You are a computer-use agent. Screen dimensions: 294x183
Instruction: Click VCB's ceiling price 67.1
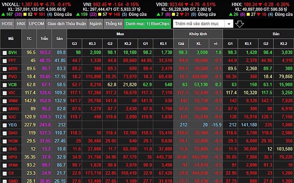point(46,85)
